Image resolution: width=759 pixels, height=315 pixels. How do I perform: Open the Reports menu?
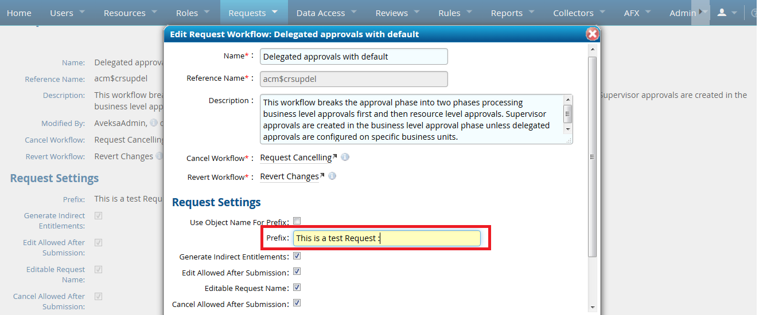[x=507, y=13]
